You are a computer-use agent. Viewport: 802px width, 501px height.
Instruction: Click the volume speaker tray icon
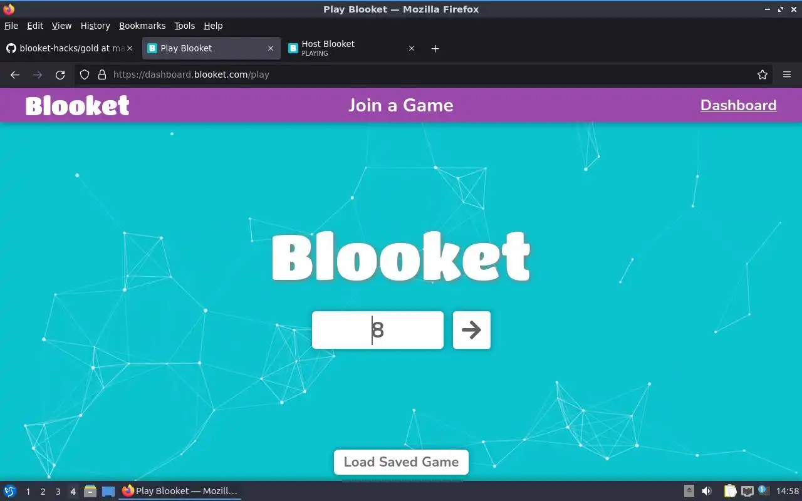coord(707,491)
